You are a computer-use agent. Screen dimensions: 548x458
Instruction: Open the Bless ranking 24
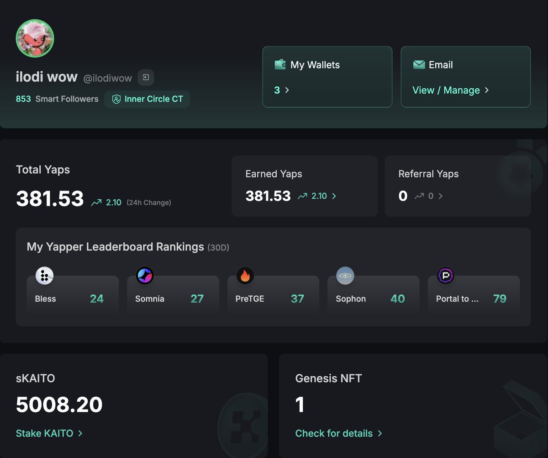point(97,298)
